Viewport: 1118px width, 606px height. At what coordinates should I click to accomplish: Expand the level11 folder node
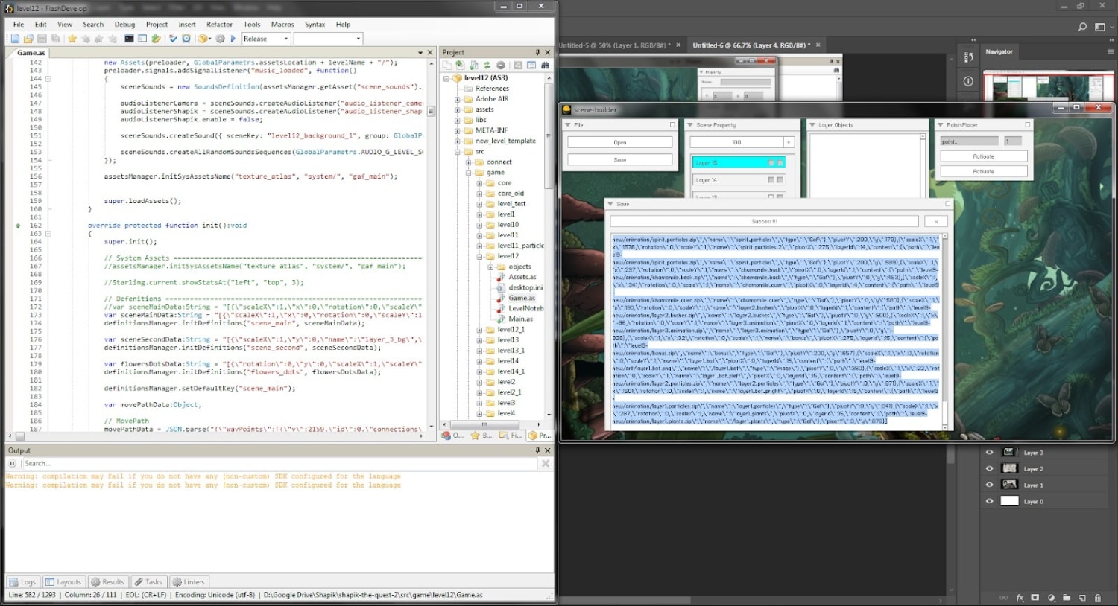480,235
